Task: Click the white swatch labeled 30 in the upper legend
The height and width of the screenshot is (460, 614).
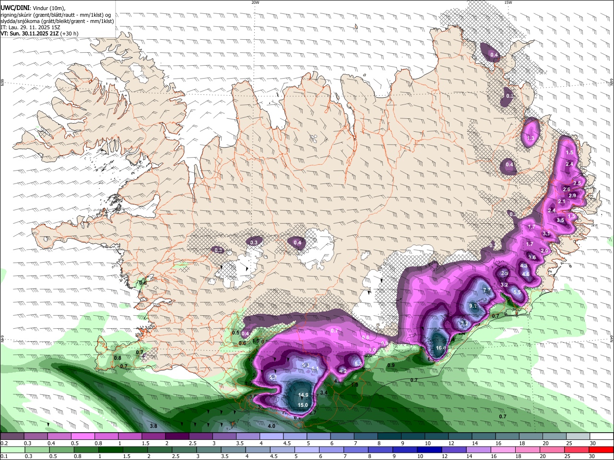Action: (602, 437)
